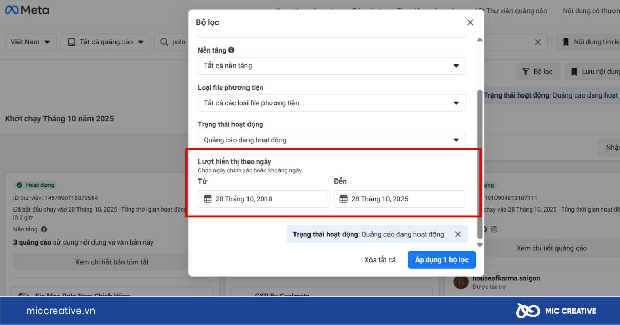Click the Instagram icon on the ad card
Image resolution: width=620 pixels, height=325 pixels.
pyautogui.click(x=494, y=229)
